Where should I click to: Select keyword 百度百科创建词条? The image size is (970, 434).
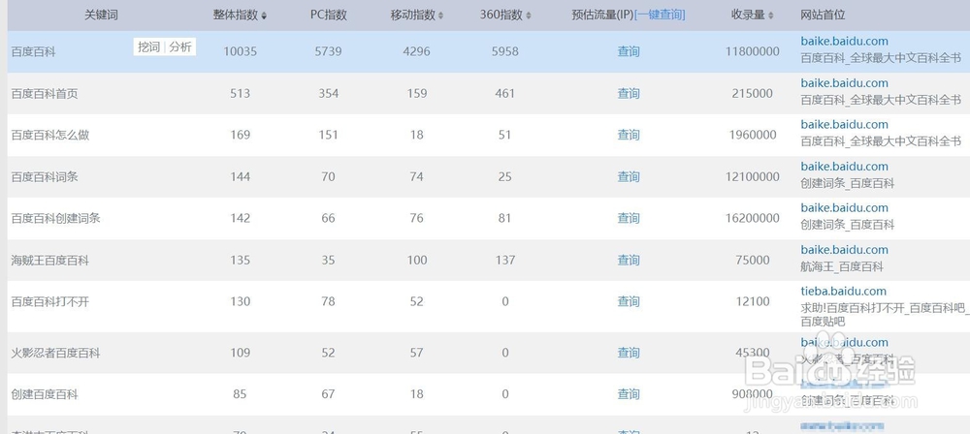(x=55, y=219)
